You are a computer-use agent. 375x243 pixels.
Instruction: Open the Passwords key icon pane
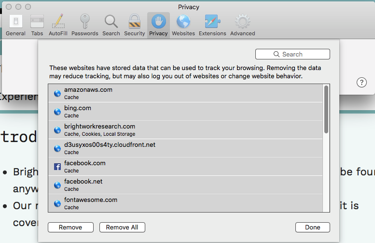[x=85, y=26]
